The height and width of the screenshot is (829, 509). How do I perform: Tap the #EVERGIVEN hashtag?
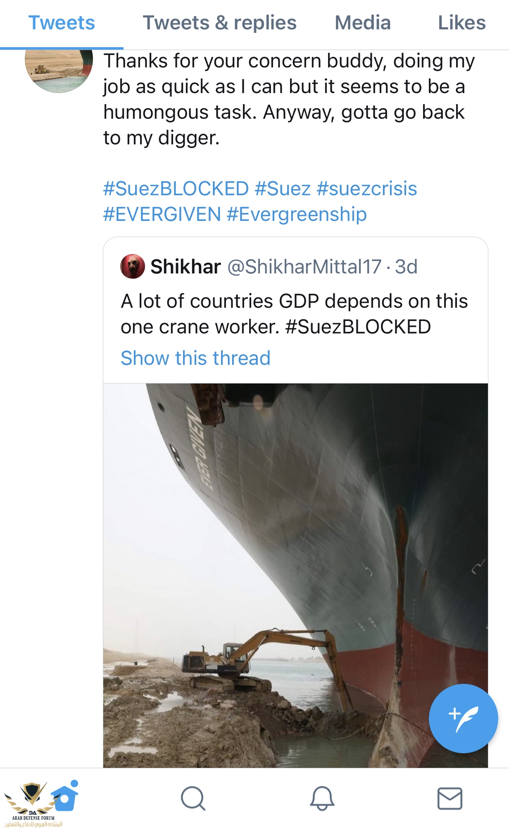click(x=162, y=214)
